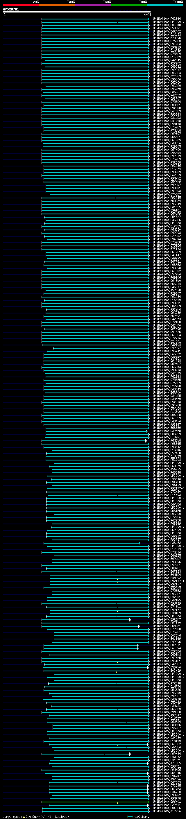The width and height of the screenshot is (186, 819).
Task: Select label UniRef100_P93342
Action: click(x=167, y=447)
